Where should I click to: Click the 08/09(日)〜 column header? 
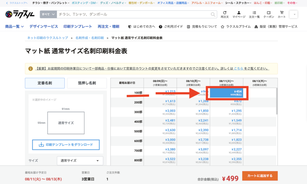pyautogui.click(x=160, y=83)
